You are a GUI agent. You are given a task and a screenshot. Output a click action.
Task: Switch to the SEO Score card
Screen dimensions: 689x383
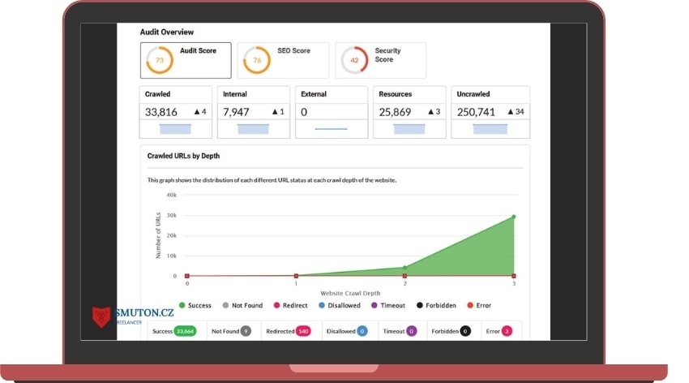283,60
